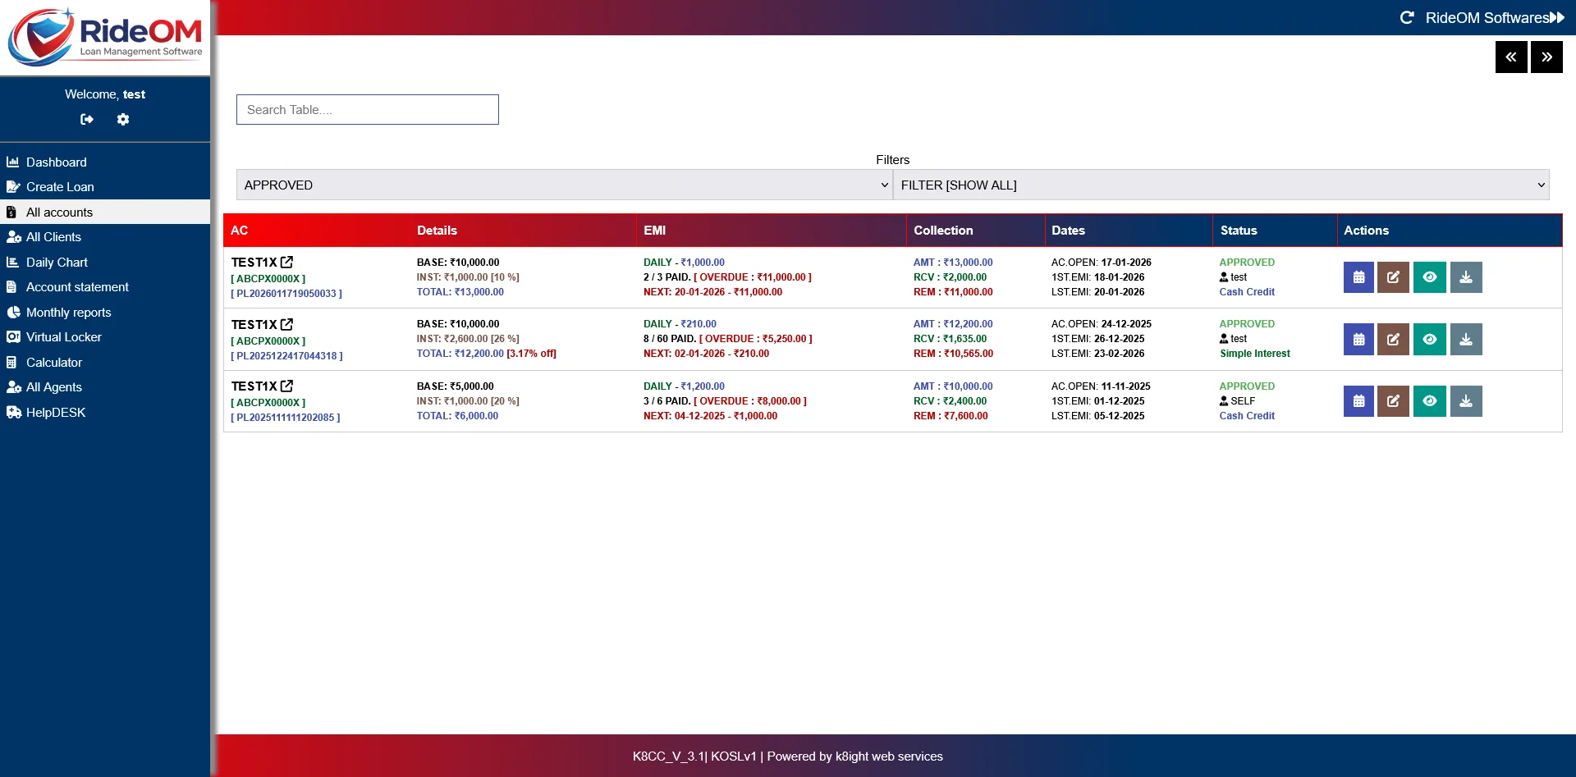The height and width of the screenshot is (777, 1576).
Task: Click the Search Table input field
Action: pyautogui.click(x=367, y=109)
